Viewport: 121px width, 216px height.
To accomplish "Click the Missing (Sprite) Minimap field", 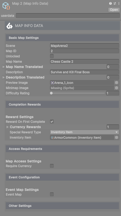I will point(82,88).
